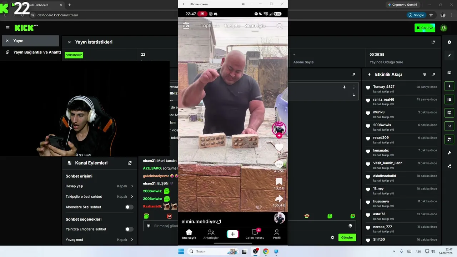The width and height of the screenshot is (457, 257).
Task: Open the Windows Start menu
Action: pyautogui.click(x=181, y=251)
